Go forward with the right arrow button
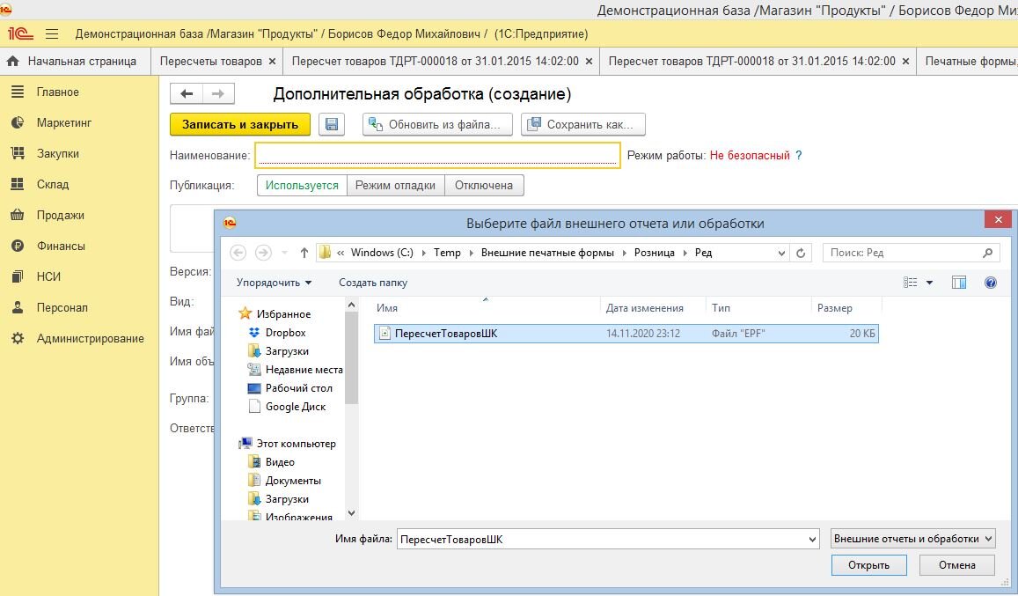The image size is (1018, 596). 218,93
